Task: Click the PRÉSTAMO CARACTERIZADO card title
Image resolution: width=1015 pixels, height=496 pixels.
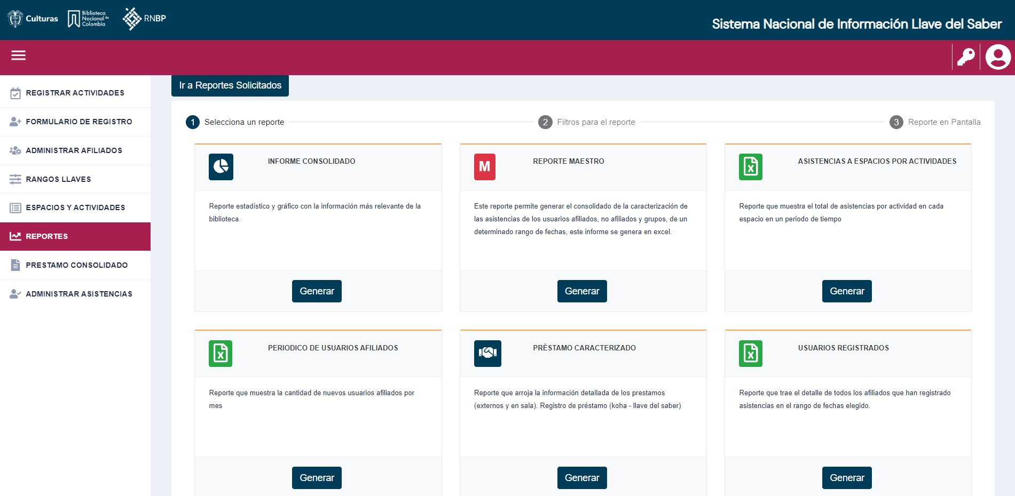Action: [584, 348]
